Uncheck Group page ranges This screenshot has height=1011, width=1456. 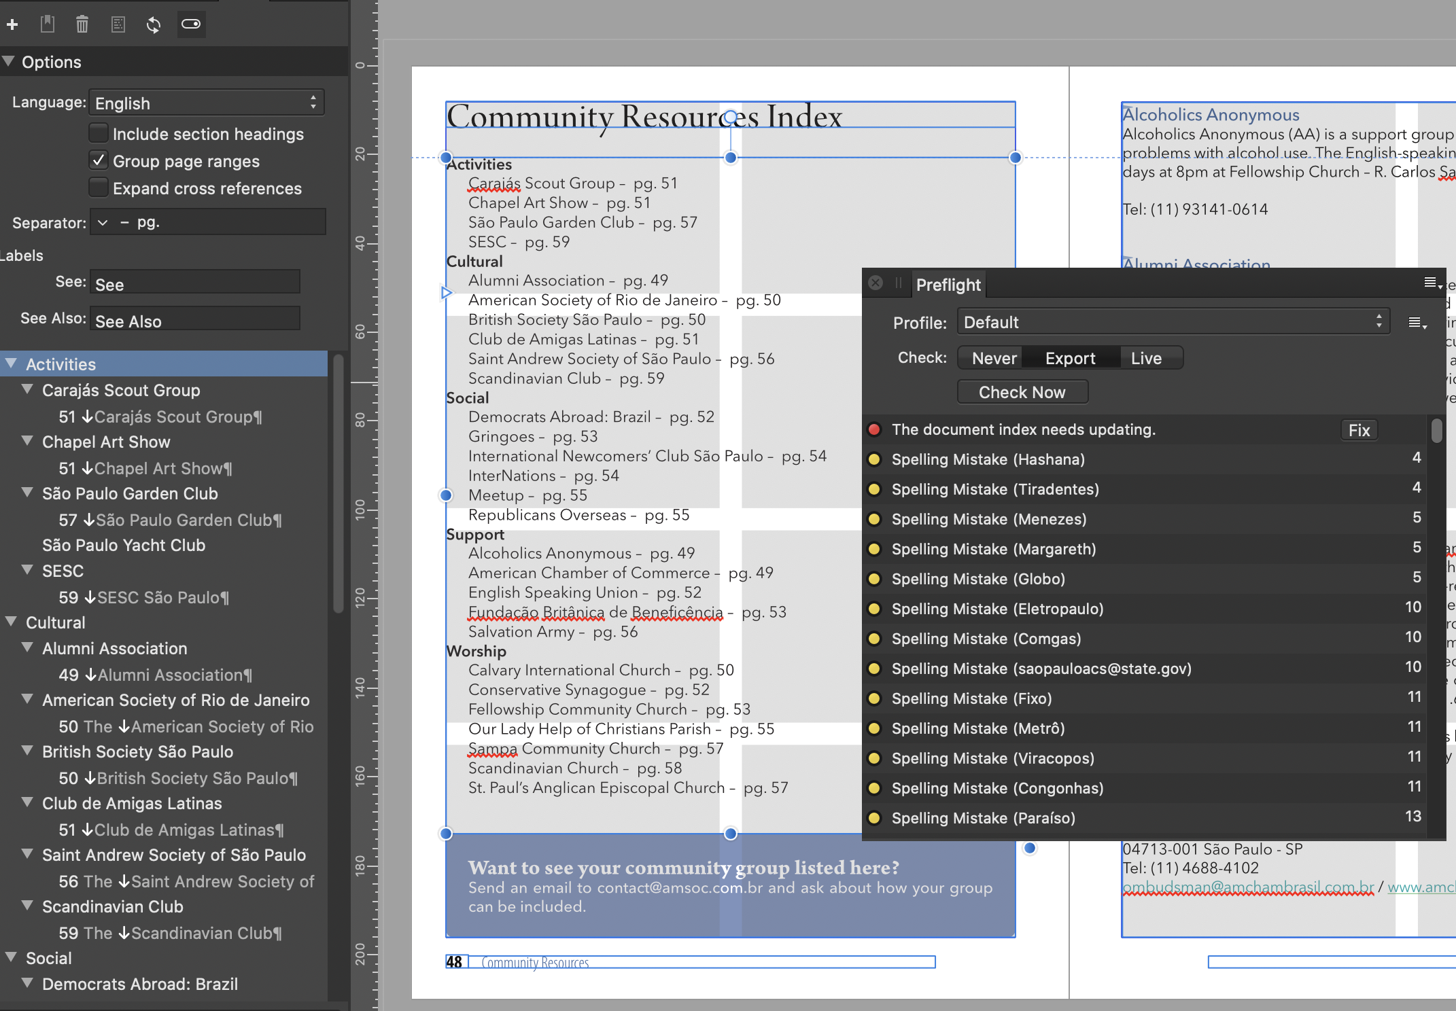coord(99,160)
